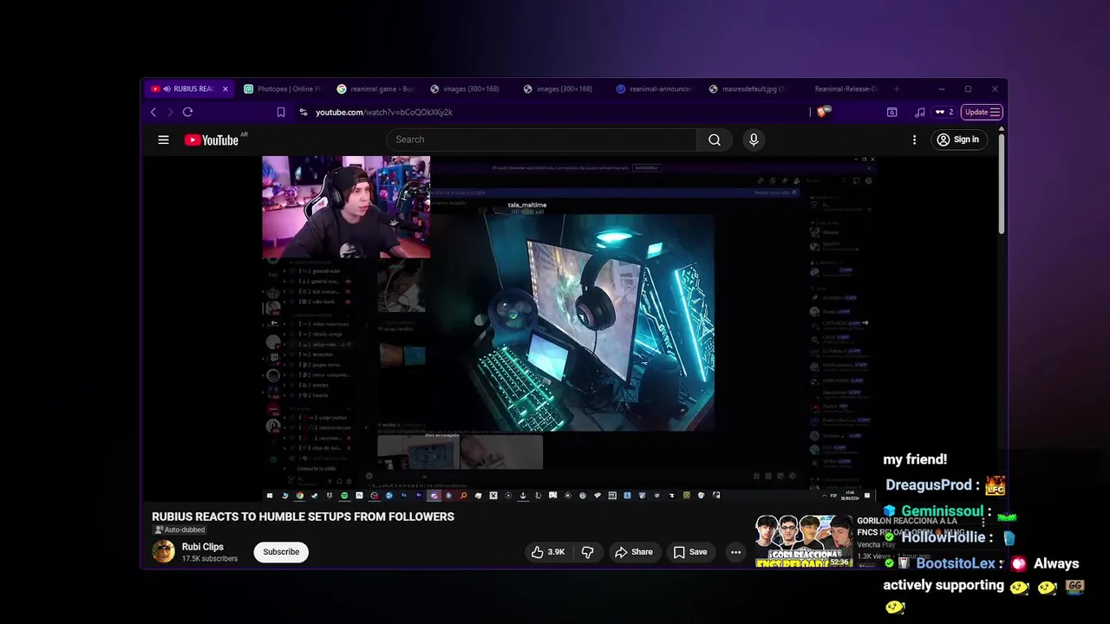Click HollowHollie's name in the chat overlay
This screenshot has width=1110, height=624.
pos(943,537)
